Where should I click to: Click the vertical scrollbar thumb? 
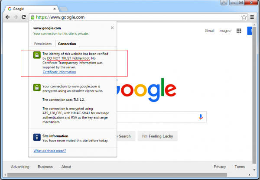(x=254, y=95)
